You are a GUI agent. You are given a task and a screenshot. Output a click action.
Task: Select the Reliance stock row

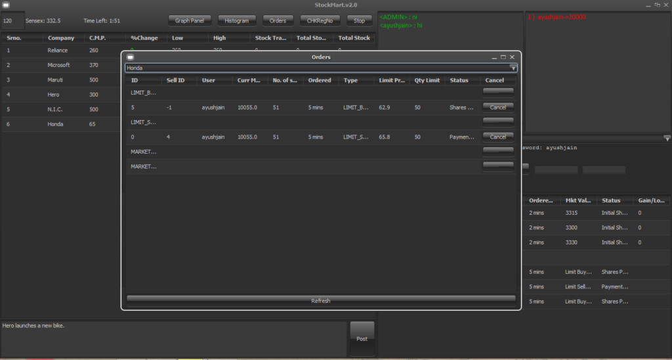tap(62, 50)
